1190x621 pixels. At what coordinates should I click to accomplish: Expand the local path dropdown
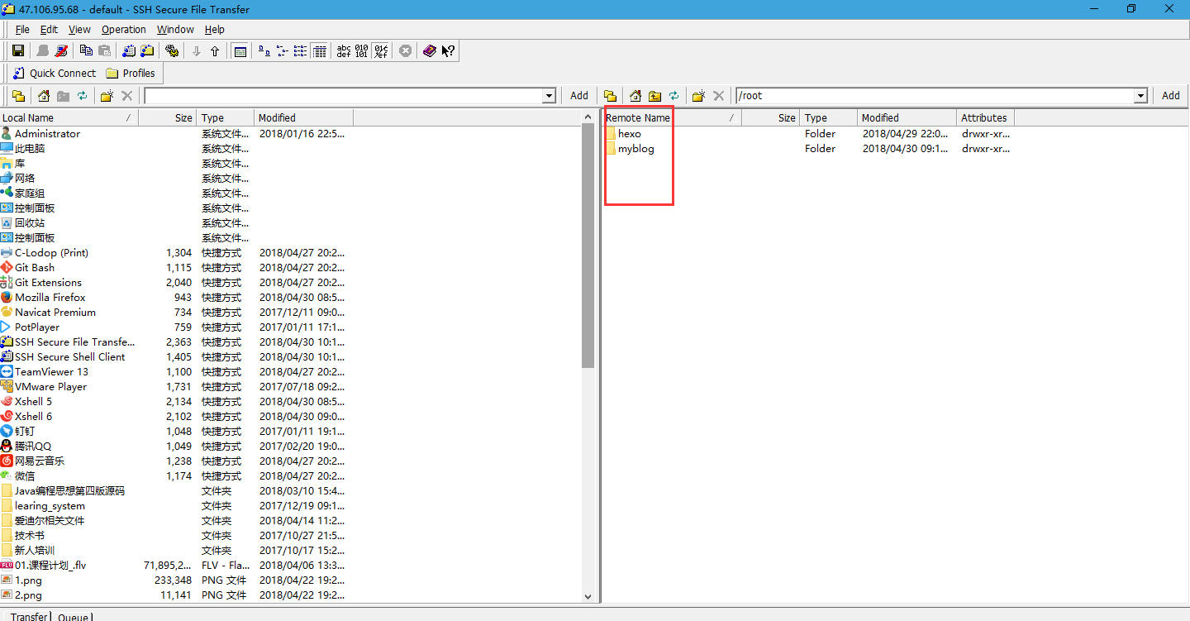pos(549,96)
